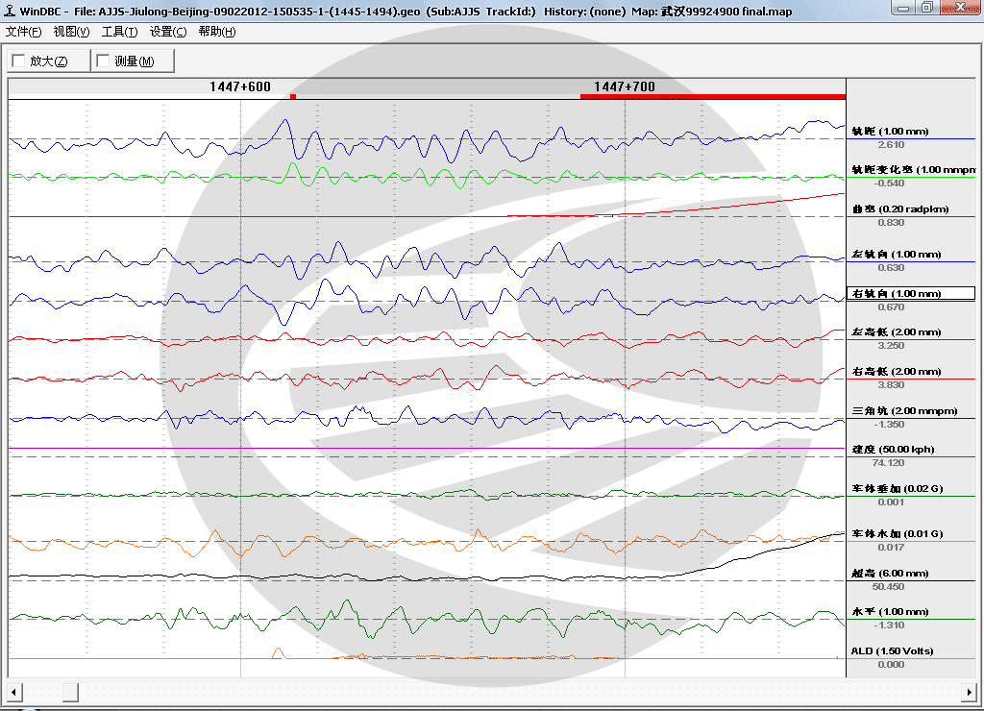984x711 pixels.
Task: Open the 工具(T) menu
Action: (x=120, y=32)
